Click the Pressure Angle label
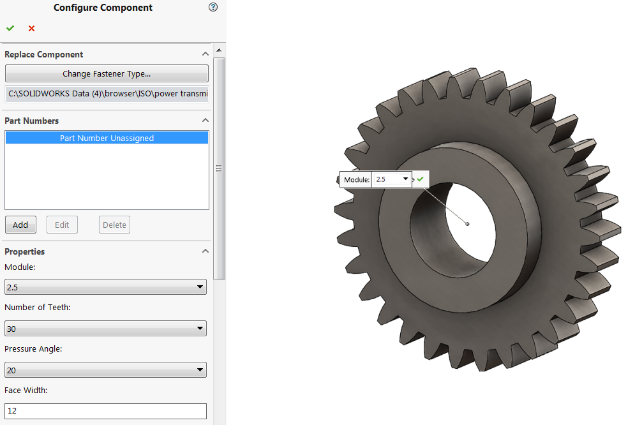 pyautogui.click(x=33, y=349)
